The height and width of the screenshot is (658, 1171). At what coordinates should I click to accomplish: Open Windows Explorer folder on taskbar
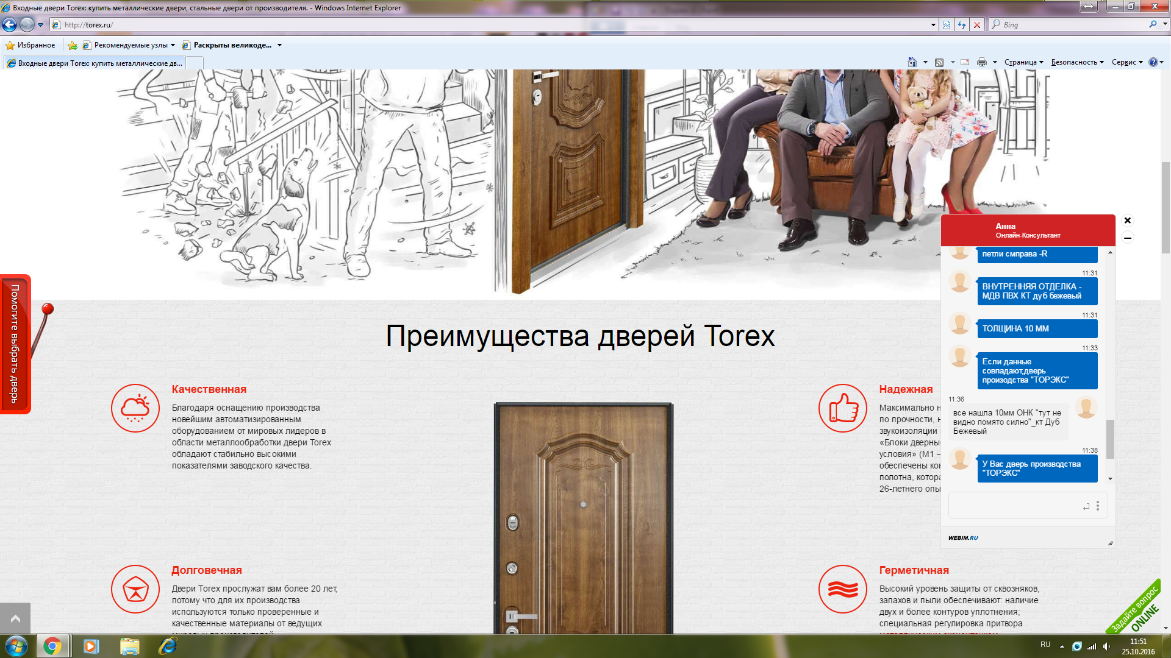tap(129, 646)
